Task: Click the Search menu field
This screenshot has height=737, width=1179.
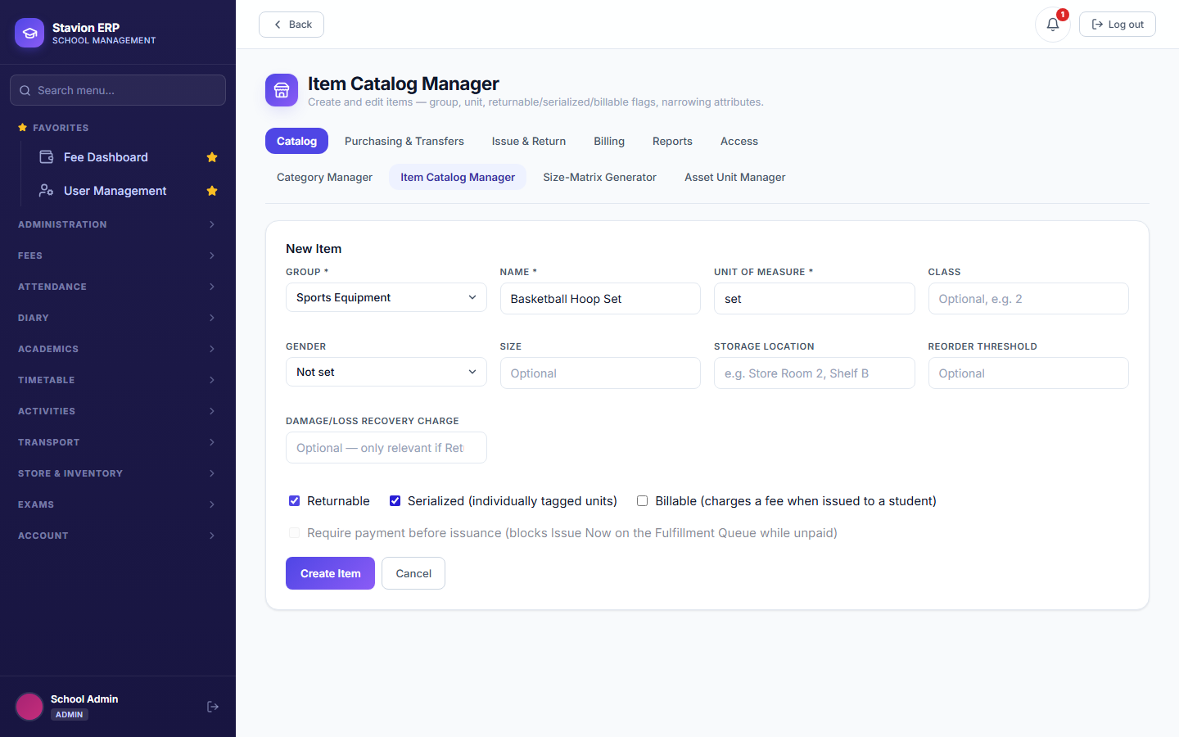Action: coord(118,90)
